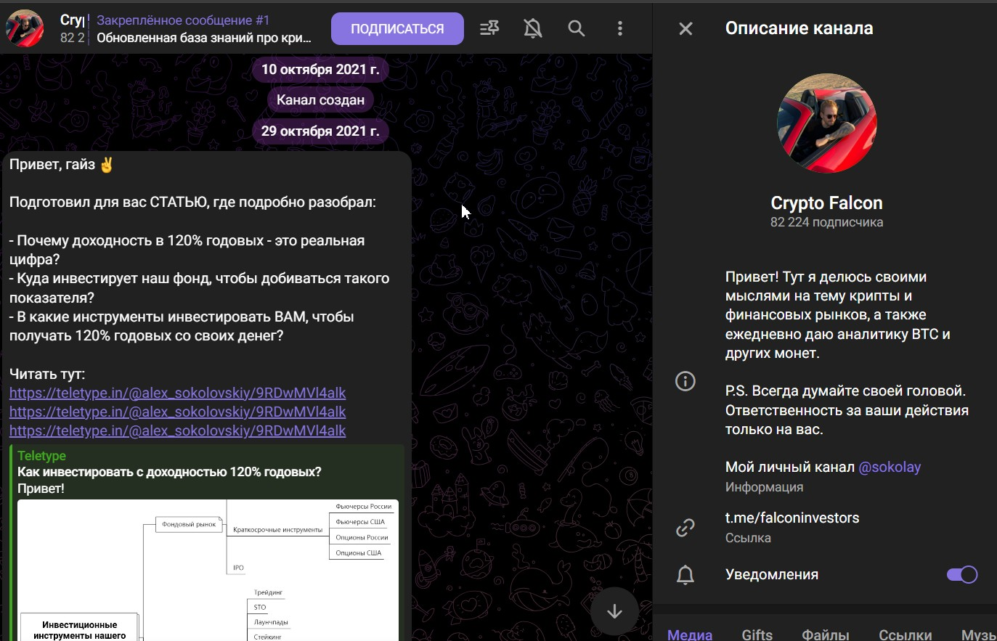Switch to the Медиа tab
Viewport: 997px width, 641px height.
[x=690, y=634]
